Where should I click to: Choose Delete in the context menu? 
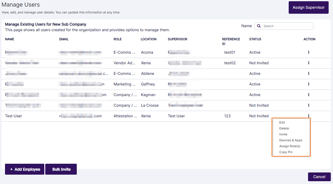point(284,128)
